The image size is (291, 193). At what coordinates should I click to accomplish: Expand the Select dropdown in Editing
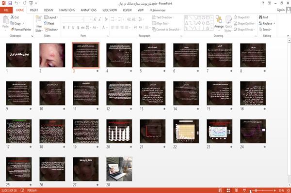(265, 30)
